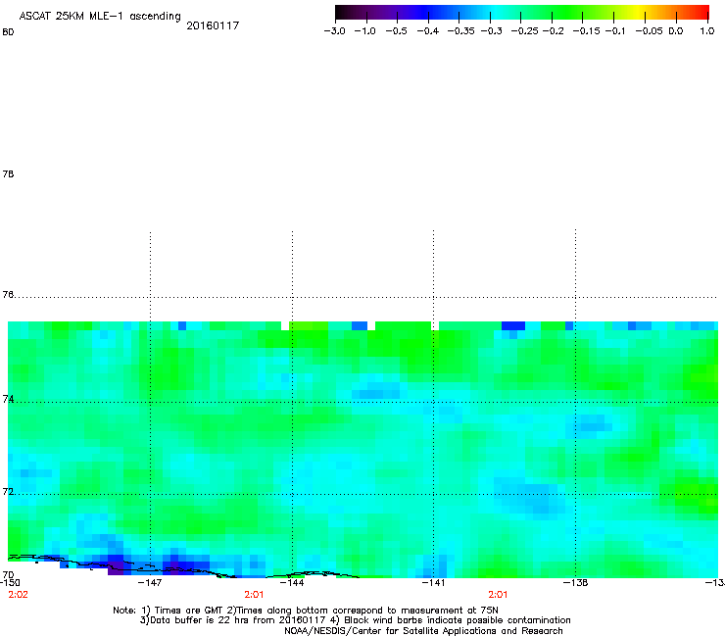This screenshot has height=637, width=725.
Task: Click longitude label -150
Action: (x=10, y=583)
